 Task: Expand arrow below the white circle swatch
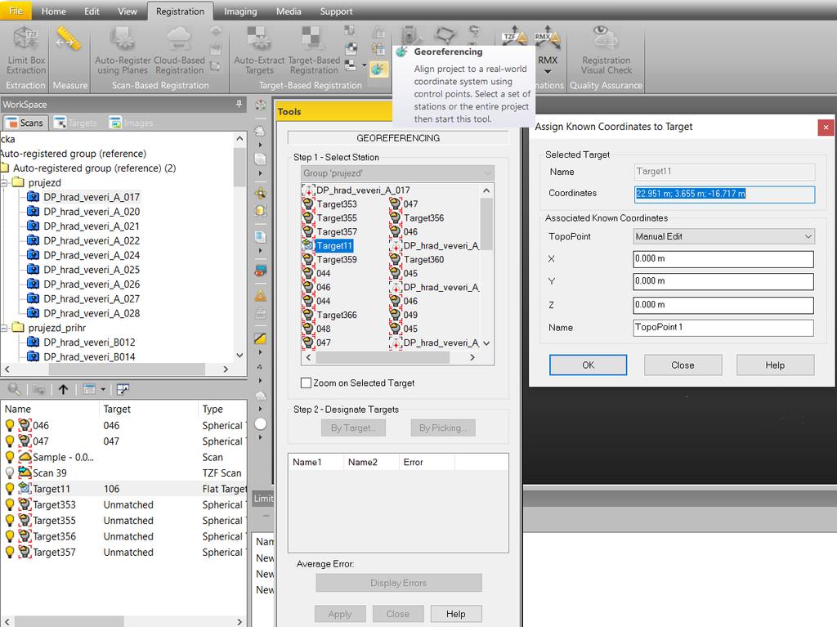tap(261, 437)
